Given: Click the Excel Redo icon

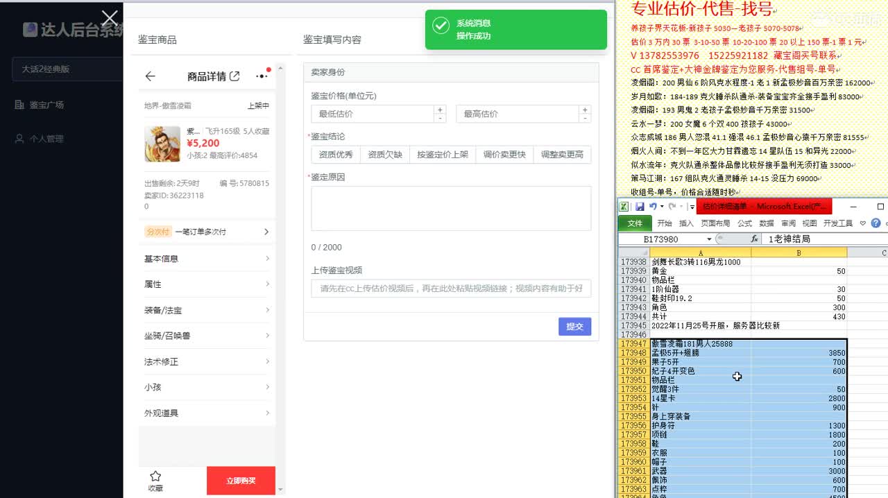Looking at the screenshot, I should click(672, 207).
